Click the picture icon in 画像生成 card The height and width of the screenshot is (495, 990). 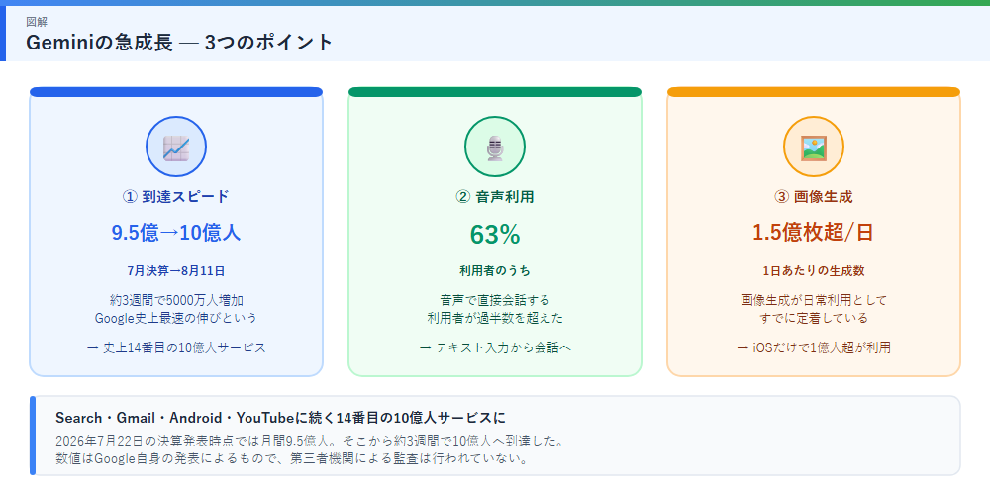(813, 148)
